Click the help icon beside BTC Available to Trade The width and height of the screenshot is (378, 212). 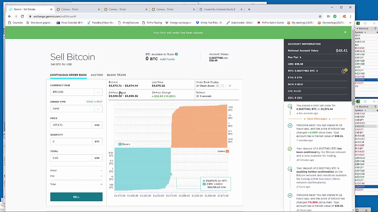(176, 54)
